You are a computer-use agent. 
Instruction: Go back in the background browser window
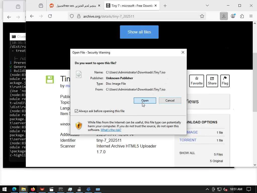9,17
